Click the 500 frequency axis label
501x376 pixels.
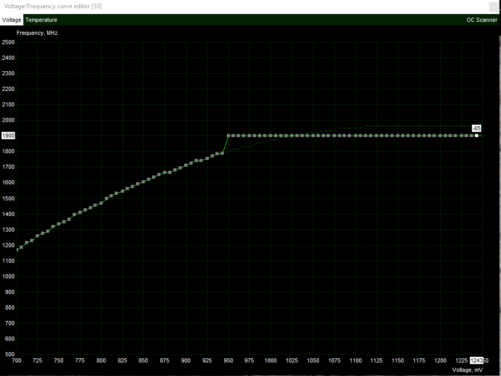point(10,354)
